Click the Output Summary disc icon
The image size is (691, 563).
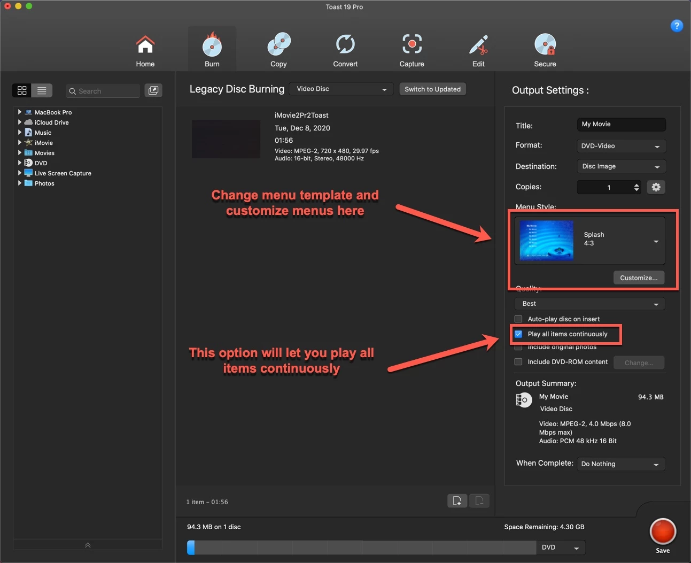point(524,400)
